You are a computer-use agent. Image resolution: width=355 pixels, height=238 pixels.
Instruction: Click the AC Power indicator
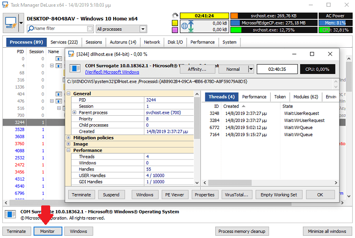[335, 16]
